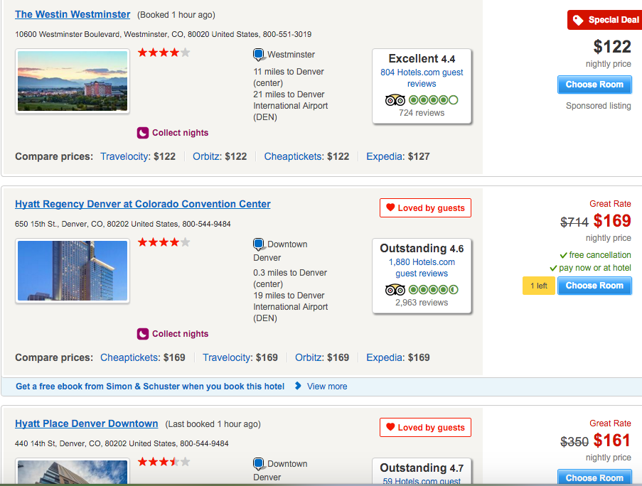Click the TripAdvisor owl icon for Hyatt Regency
This screenshot has height=486, width=642.
(x=395, y=290)
